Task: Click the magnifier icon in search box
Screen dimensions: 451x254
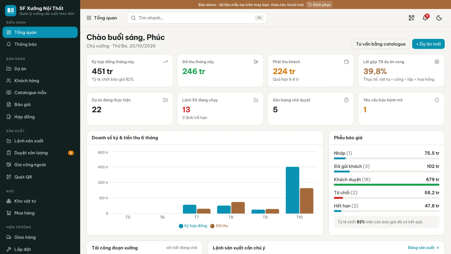Action: click(x=133, y=18)
